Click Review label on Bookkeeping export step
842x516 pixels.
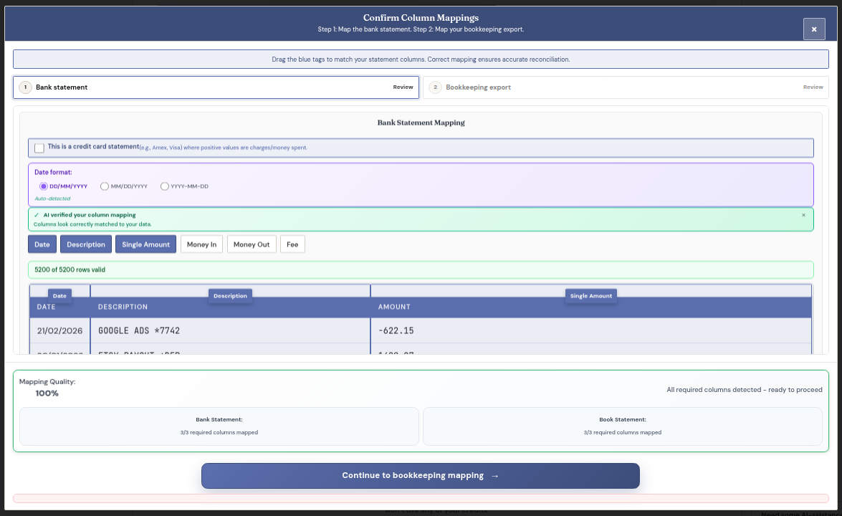pos(813,87)
